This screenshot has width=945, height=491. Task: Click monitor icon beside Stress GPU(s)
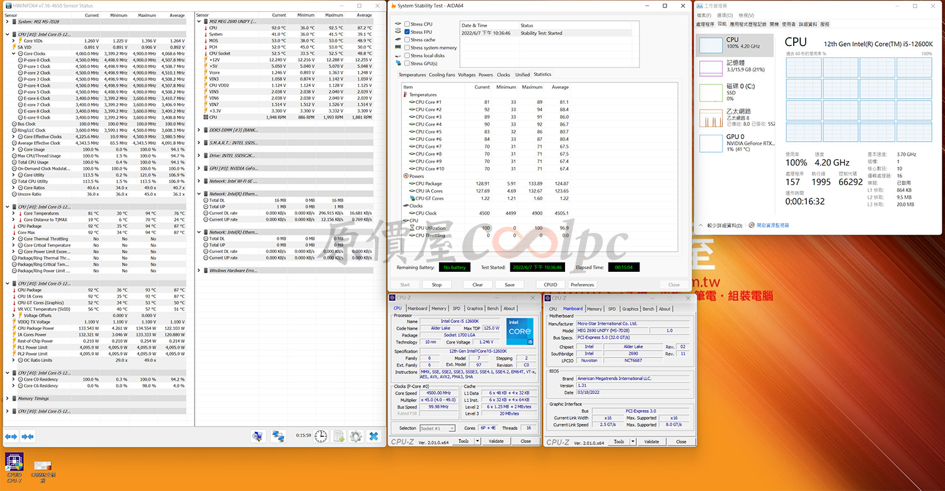398,63
